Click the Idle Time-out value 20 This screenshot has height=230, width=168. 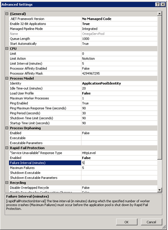pos(84,88)
